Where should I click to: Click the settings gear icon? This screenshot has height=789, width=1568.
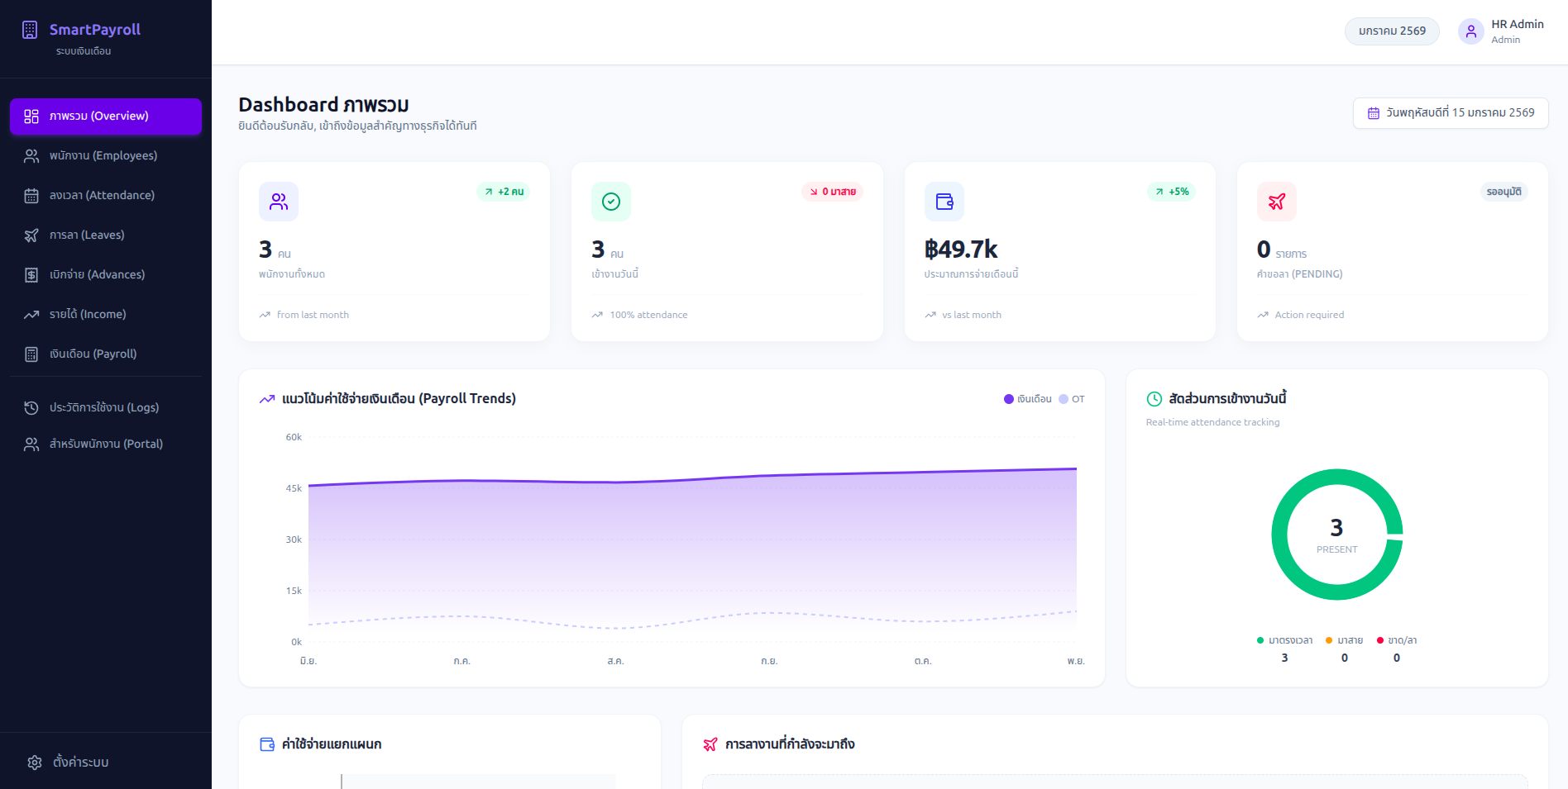coord(35,763)
